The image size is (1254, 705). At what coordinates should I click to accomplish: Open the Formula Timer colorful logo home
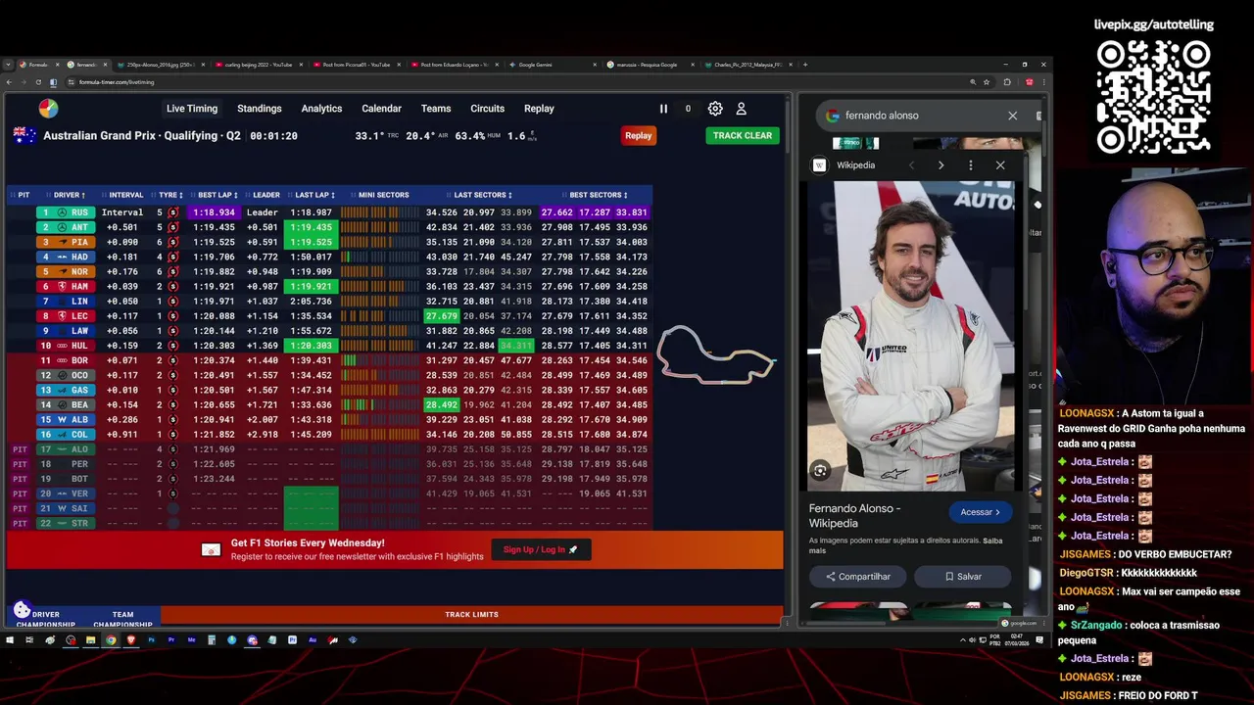[x=48, y=109]
